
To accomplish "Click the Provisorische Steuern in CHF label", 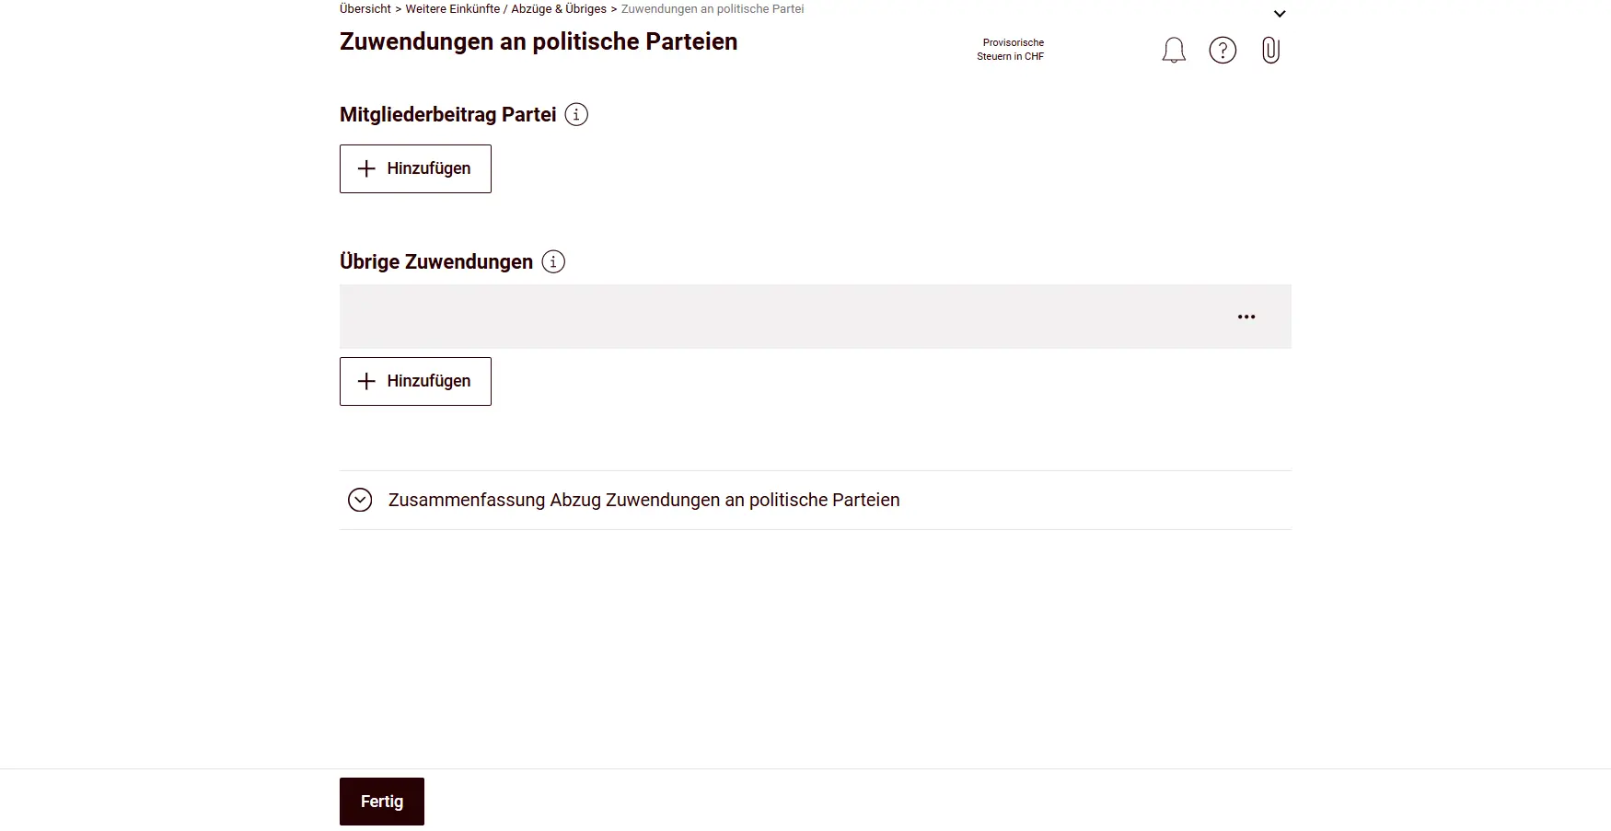I will [x=1011, y=49].
